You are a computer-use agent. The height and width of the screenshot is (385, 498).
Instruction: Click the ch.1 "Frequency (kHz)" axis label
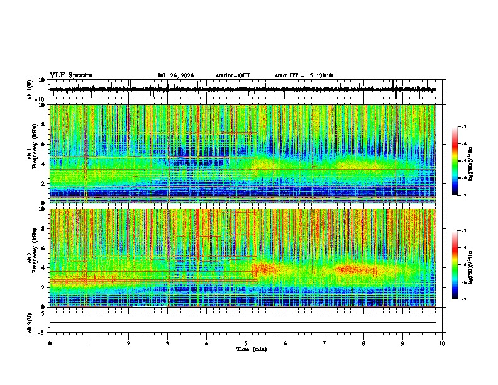(x=35, y=147)
